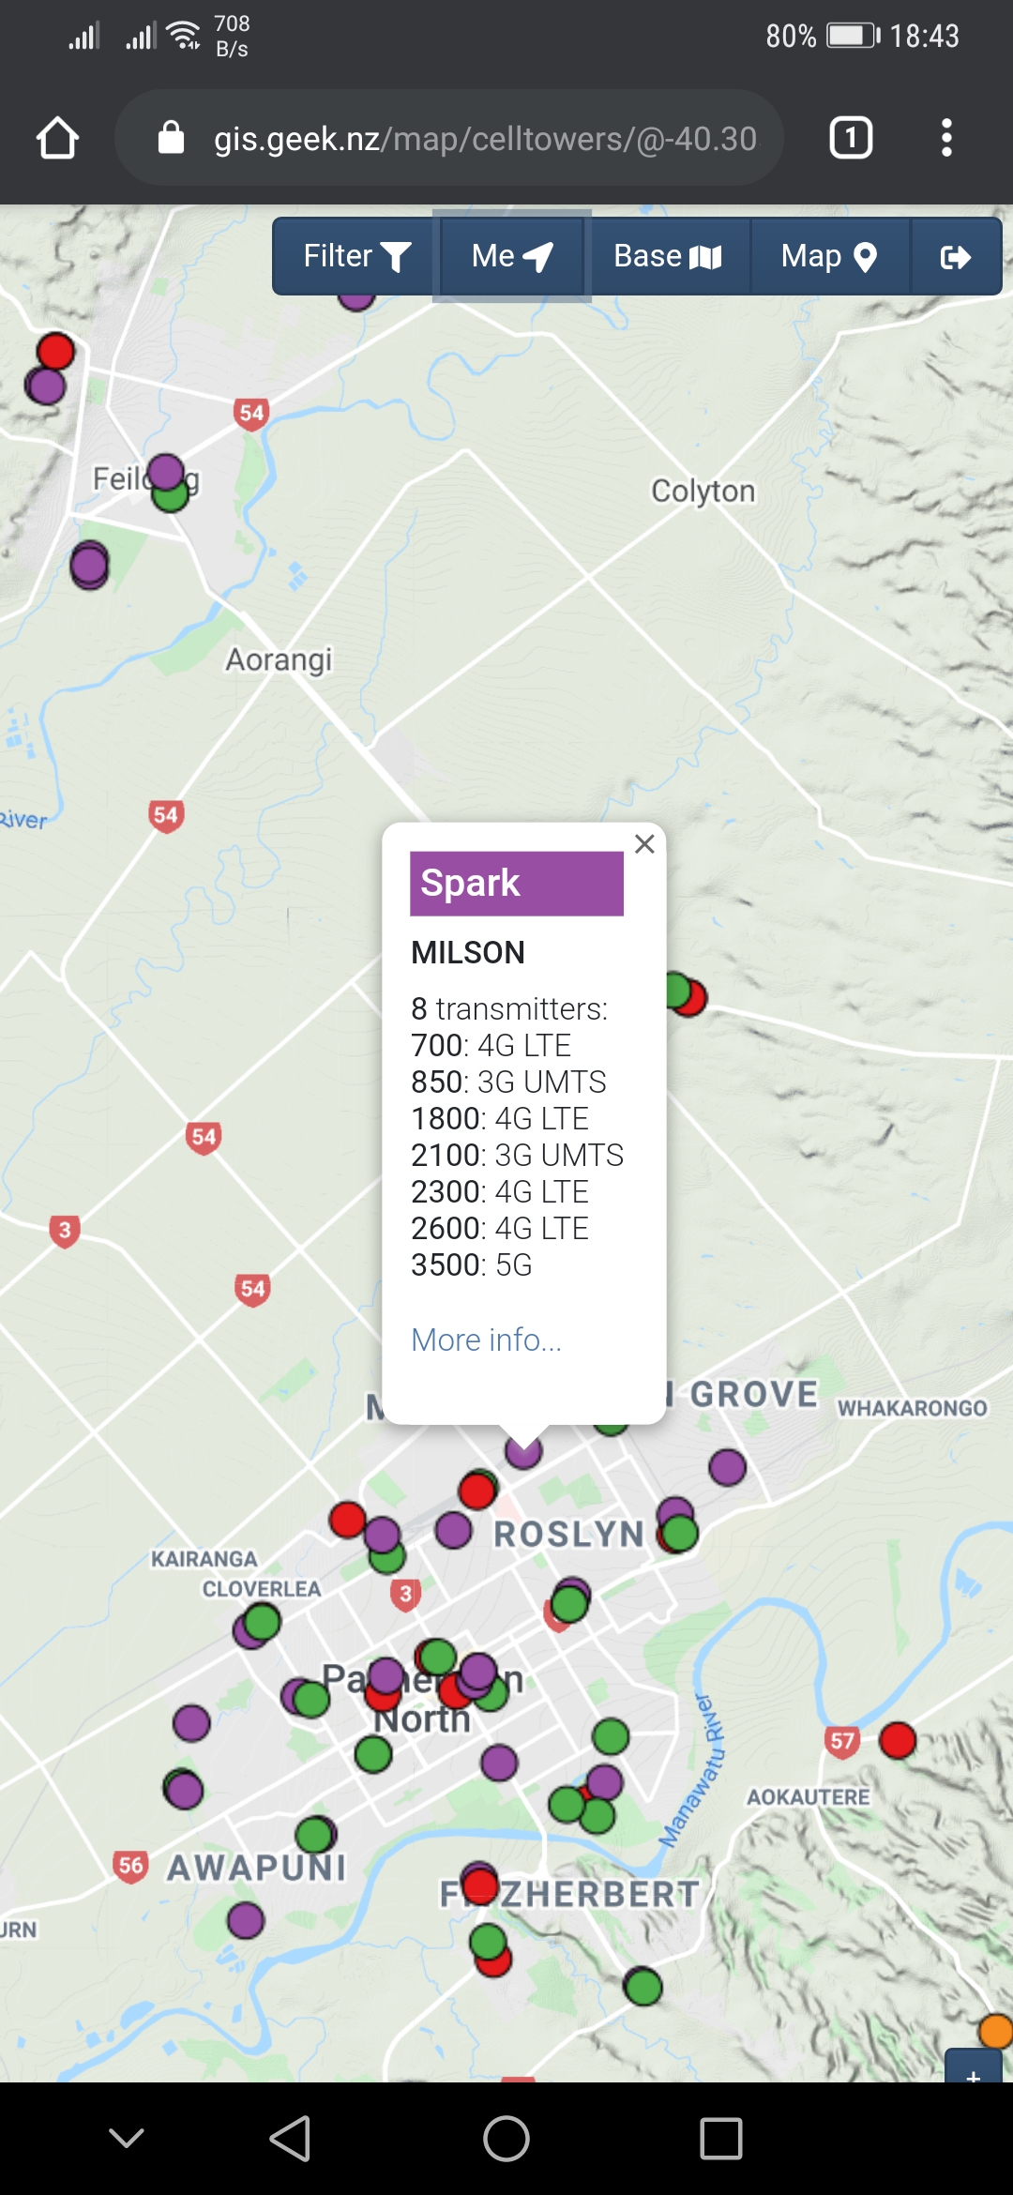The height and width of the screenshot is (2195, 1013).
Task: Tap the red marker northwest of Feilding
Action: [56, 351]
